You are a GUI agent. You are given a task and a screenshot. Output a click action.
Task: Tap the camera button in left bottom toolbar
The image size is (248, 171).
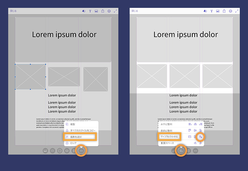coord(53,151)
